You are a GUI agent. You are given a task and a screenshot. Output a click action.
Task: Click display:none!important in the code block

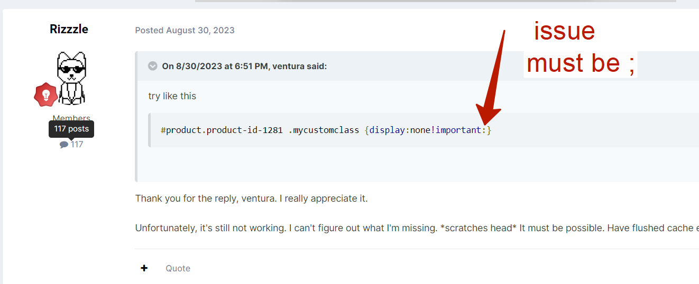pos(426,130)
